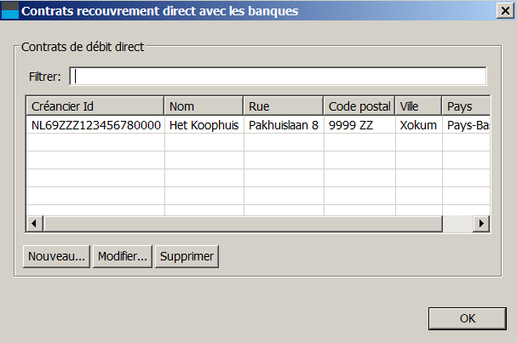Sort by the Pays column header

[466, 106]
